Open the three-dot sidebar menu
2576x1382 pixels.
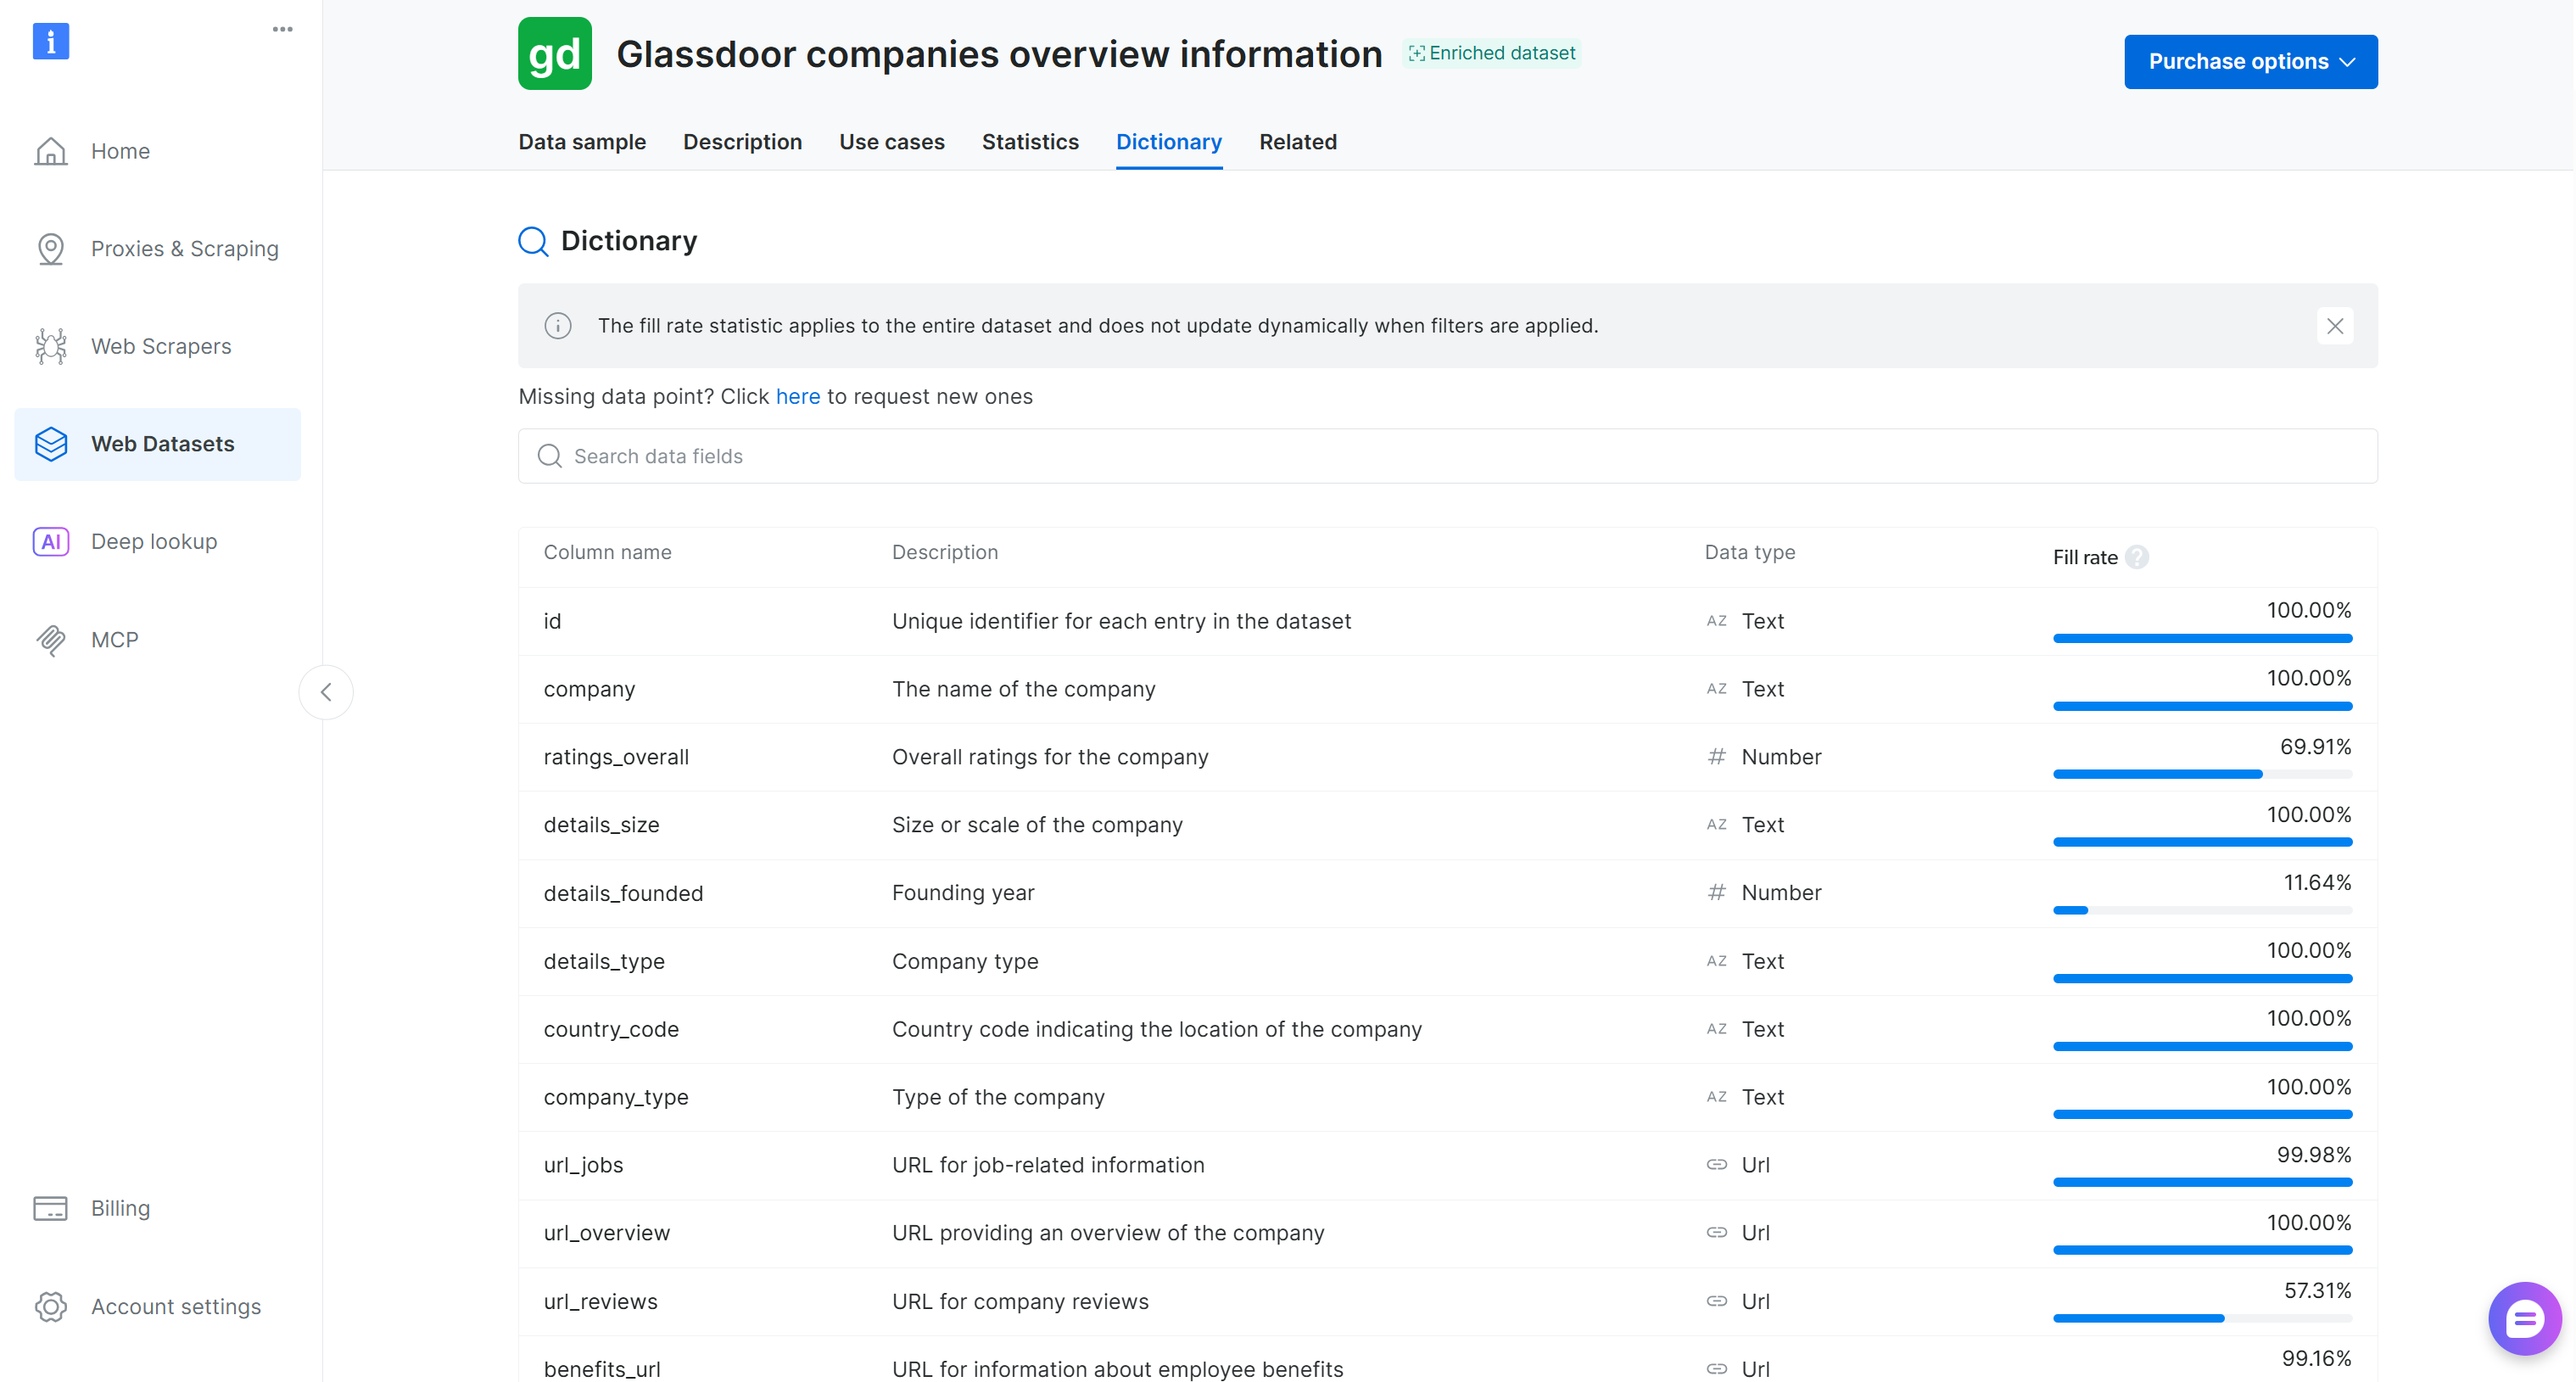pyautogui.click(x=283, y=29)
